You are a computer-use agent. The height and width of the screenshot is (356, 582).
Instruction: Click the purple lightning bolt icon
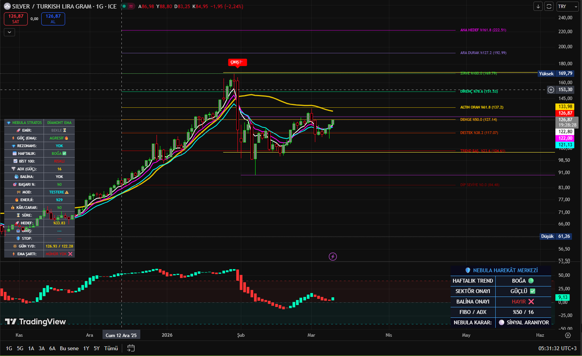[333, 256]
